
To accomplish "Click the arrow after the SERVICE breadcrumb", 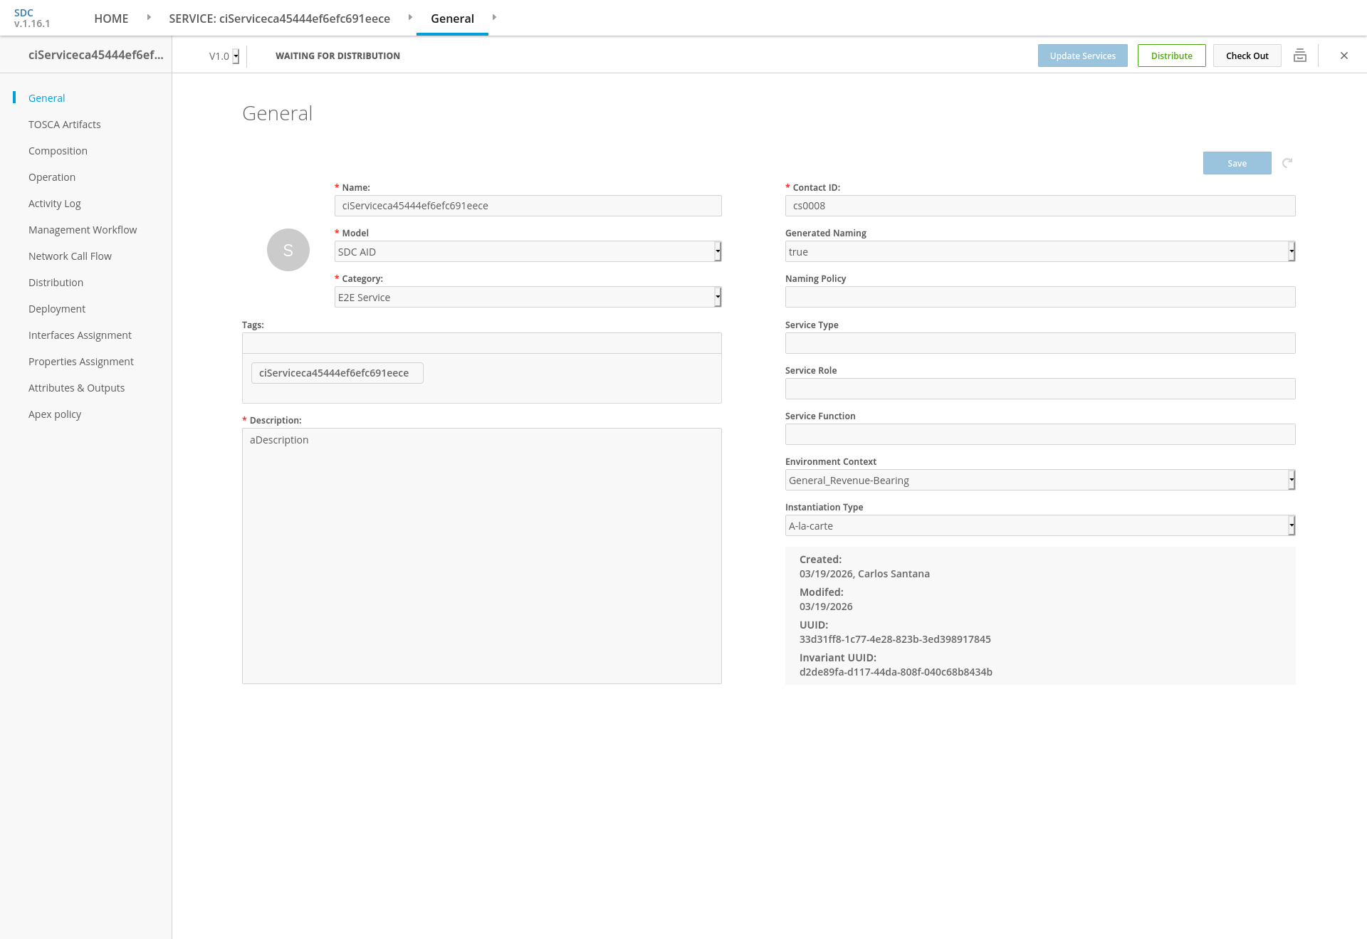I will [410, 17].
